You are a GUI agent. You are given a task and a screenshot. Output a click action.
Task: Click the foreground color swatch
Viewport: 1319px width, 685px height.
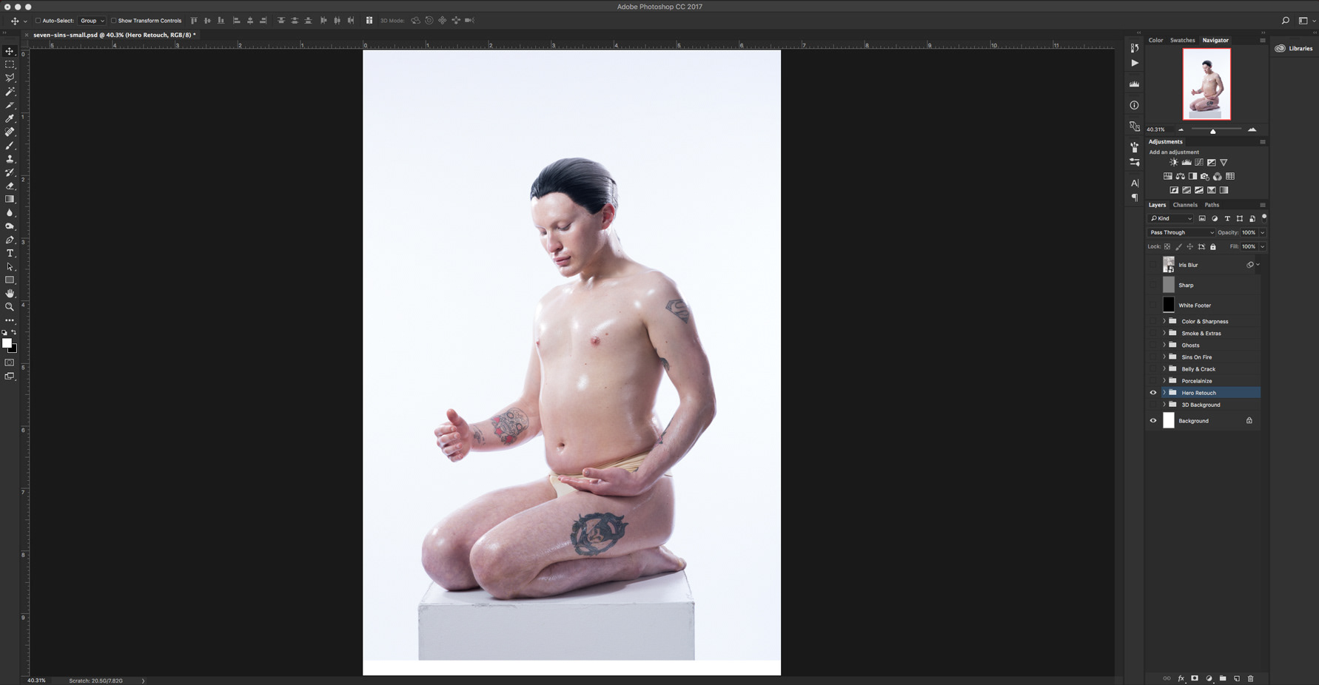pos(7,343)
